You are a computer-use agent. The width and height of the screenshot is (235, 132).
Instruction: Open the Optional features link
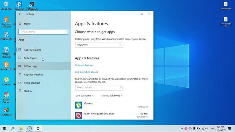point(84,65)
